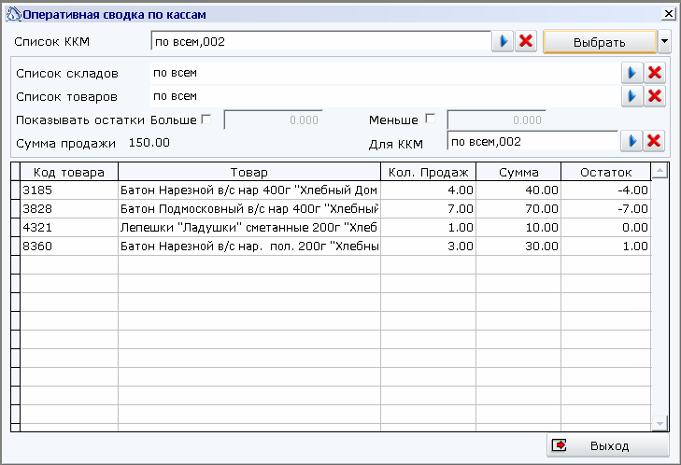The height and width of the screenshot is (465, 681).
Task: Click into the Список ККМ text field
Action: [x=319, y=41]
